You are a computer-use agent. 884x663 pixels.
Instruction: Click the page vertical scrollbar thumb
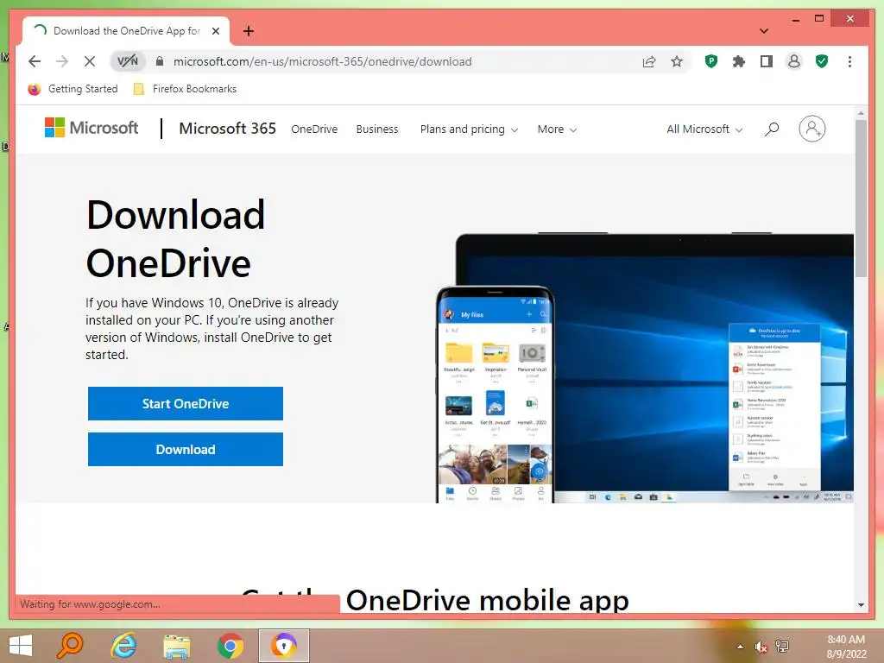pyautogui.click(x=861, y=198)
